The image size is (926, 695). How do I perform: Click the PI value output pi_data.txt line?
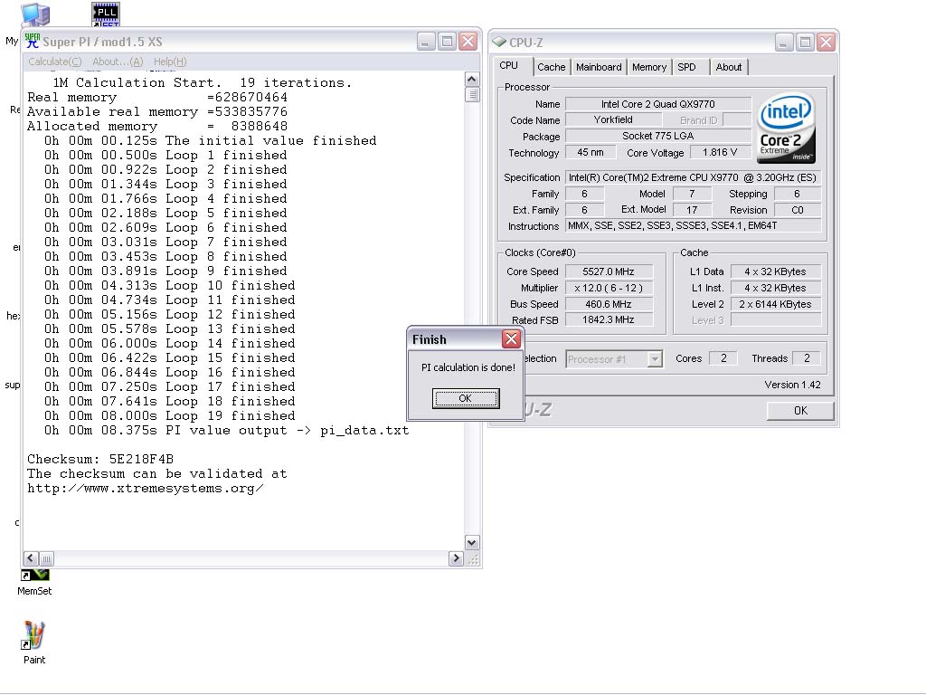226,430
